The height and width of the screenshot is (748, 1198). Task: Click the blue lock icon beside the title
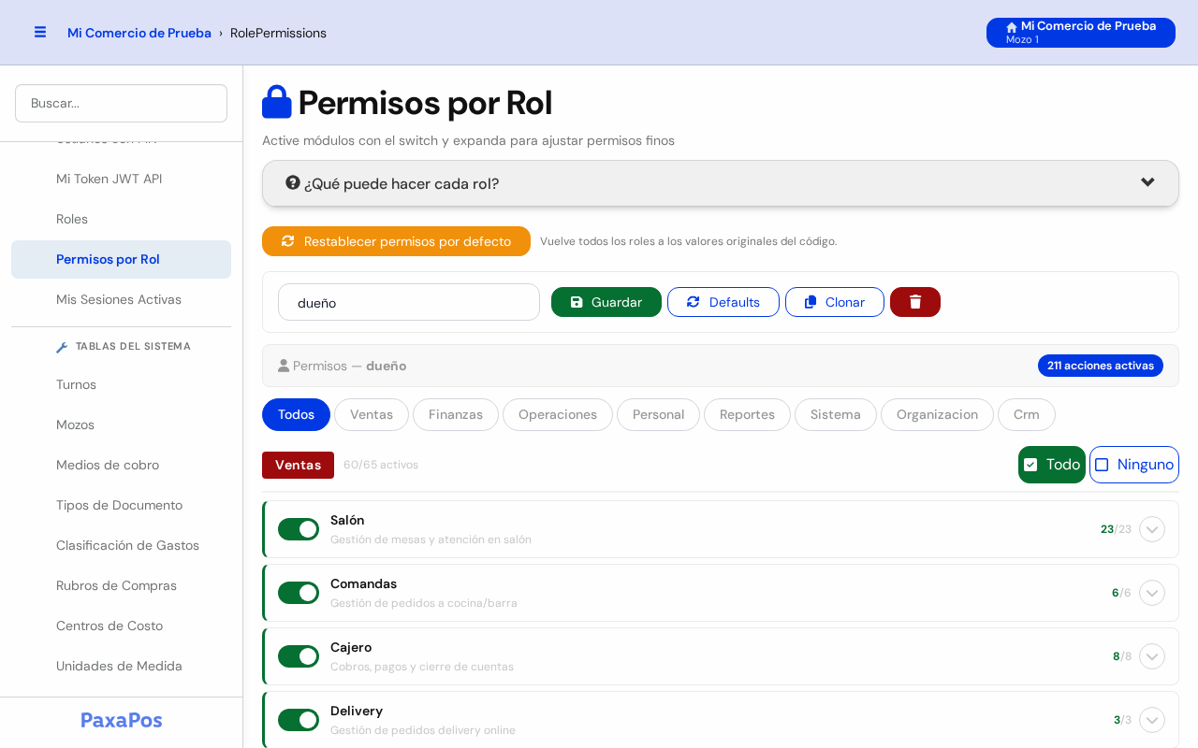(x=277, y=102)
